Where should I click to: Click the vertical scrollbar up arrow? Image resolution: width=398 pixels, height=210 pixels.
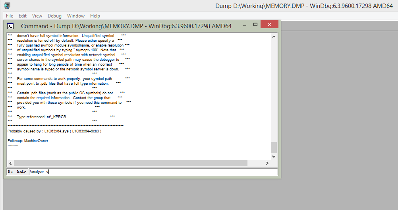274,37
